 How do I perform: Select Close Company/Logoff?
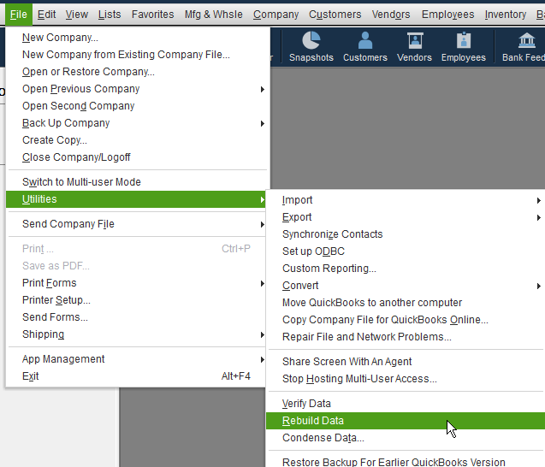136,157
